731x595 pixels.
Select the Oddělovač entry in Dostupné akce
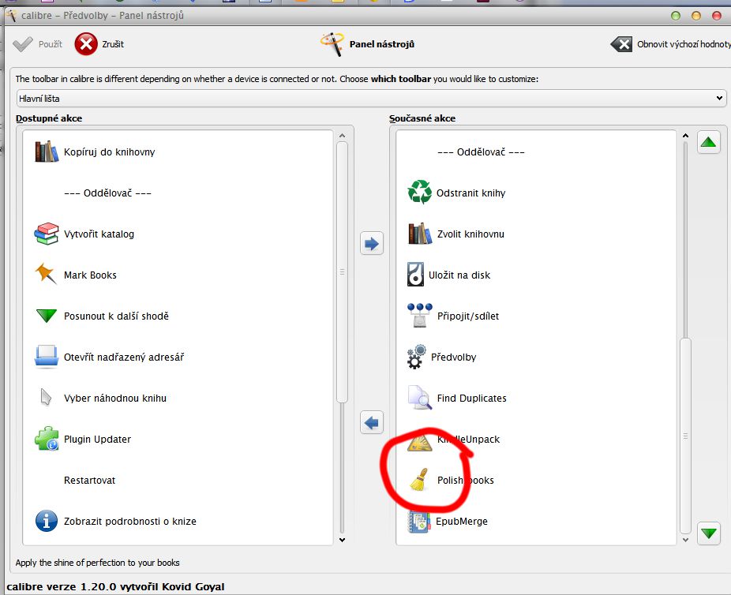(107, 193)
